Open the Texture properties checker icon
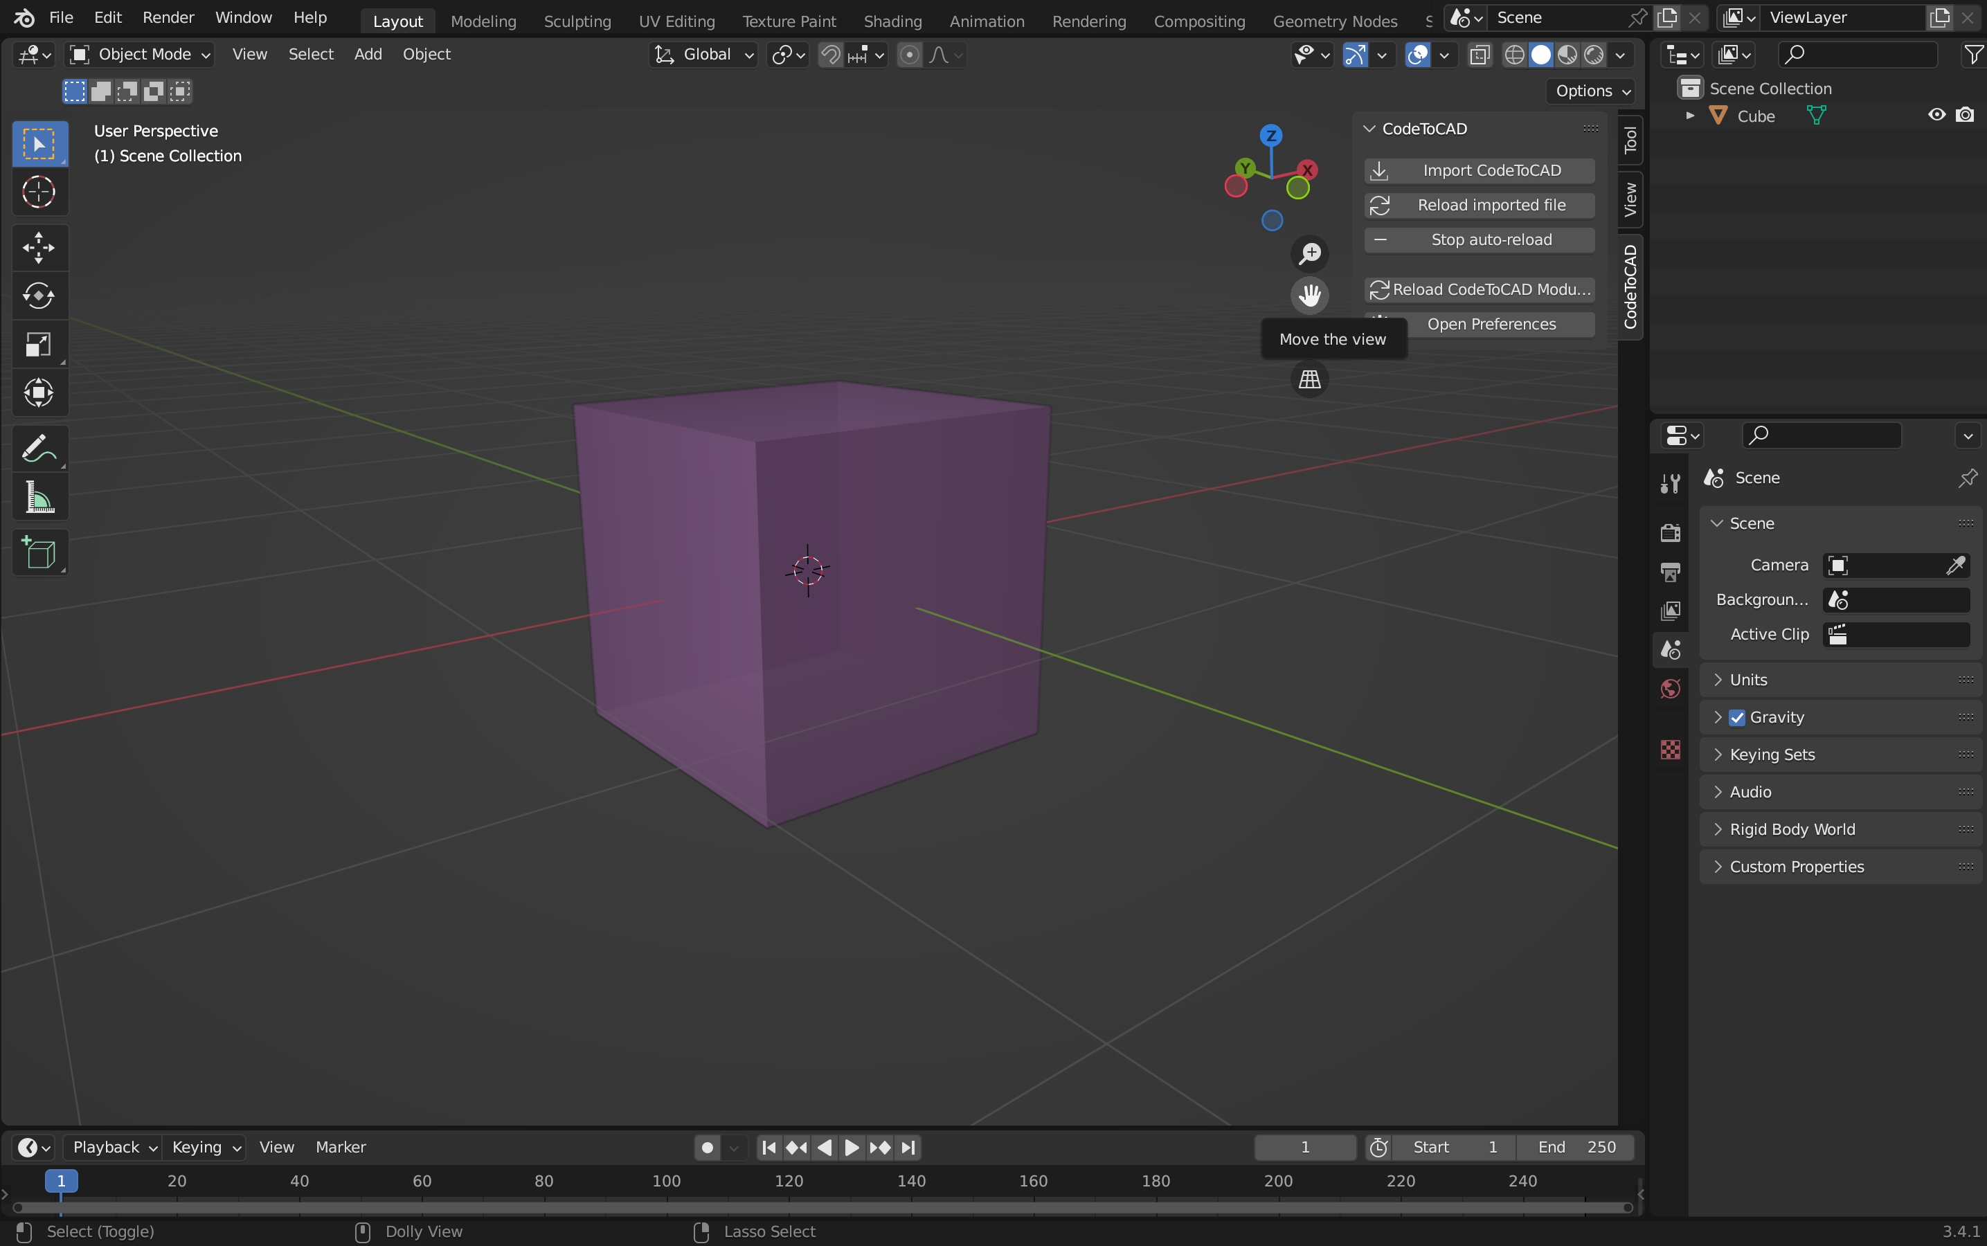 click(1671, 750)
